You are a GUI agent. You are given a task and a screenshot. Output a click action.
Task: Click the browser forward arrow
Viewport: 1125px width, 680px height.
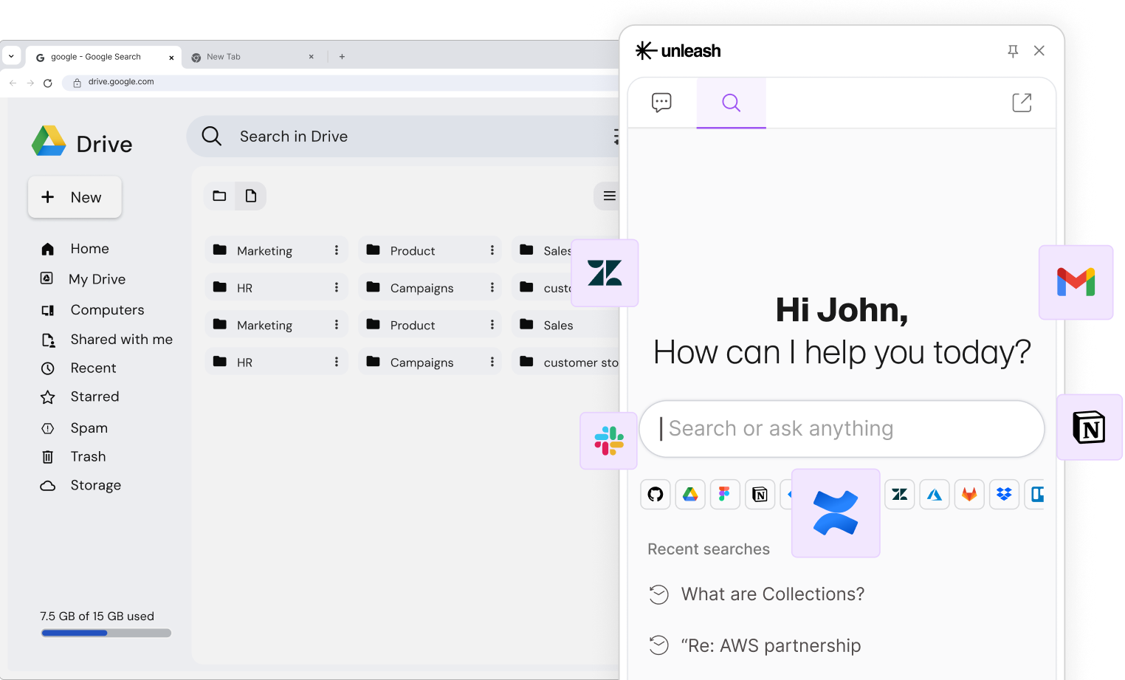pyautogui.click(x=30, y=83)
